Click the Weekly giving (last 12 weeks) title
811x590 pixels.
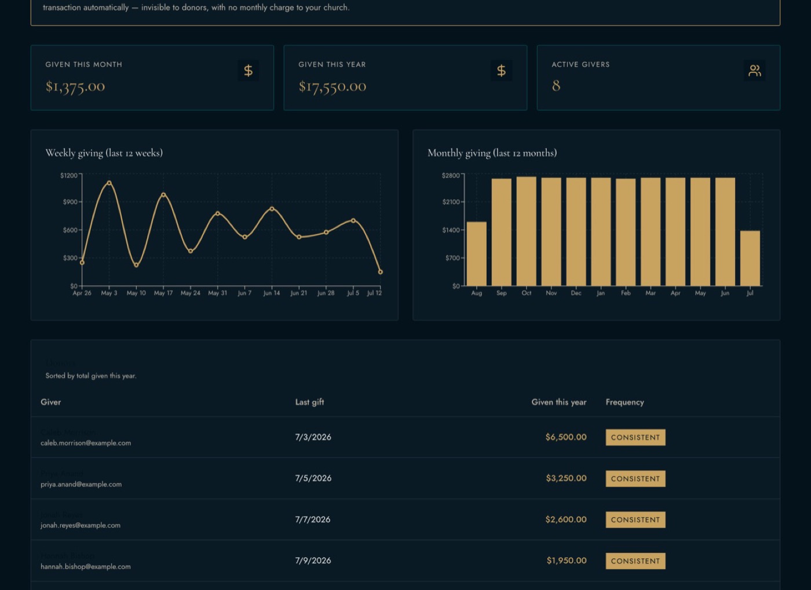[104, 153]
